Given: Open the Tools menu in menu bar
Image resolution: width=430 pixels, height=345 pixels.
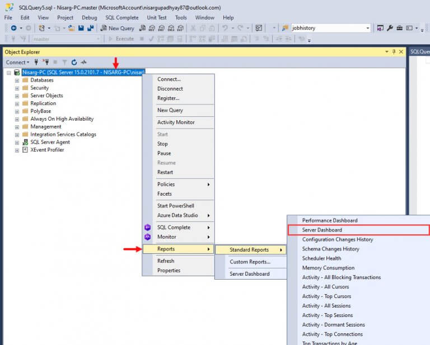Looking at the screenshot, I should [181, 17].
